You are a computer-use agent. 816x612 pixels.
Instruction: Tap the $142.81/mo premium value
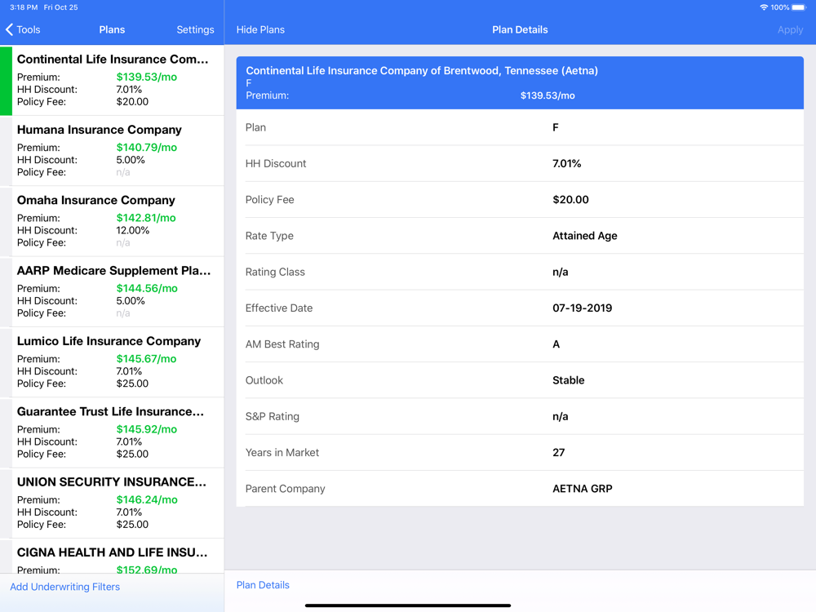coord(146,218)
